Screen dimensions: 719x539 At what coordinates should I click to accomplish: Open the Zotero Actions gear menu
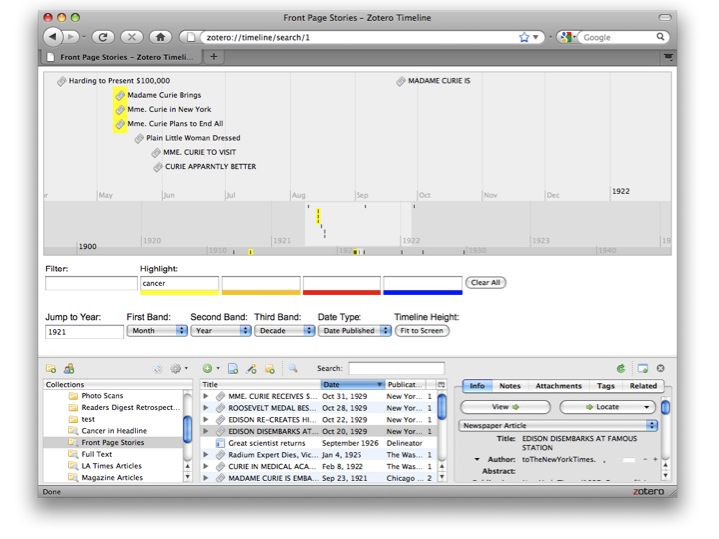[x=177, y=368]
